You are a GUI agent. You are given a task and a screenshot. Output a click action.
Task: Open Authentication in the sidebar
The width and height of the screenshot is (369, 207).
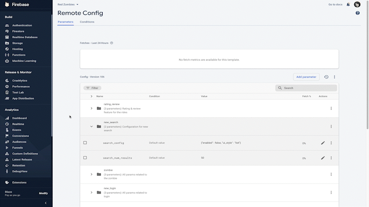click(22, 25)
